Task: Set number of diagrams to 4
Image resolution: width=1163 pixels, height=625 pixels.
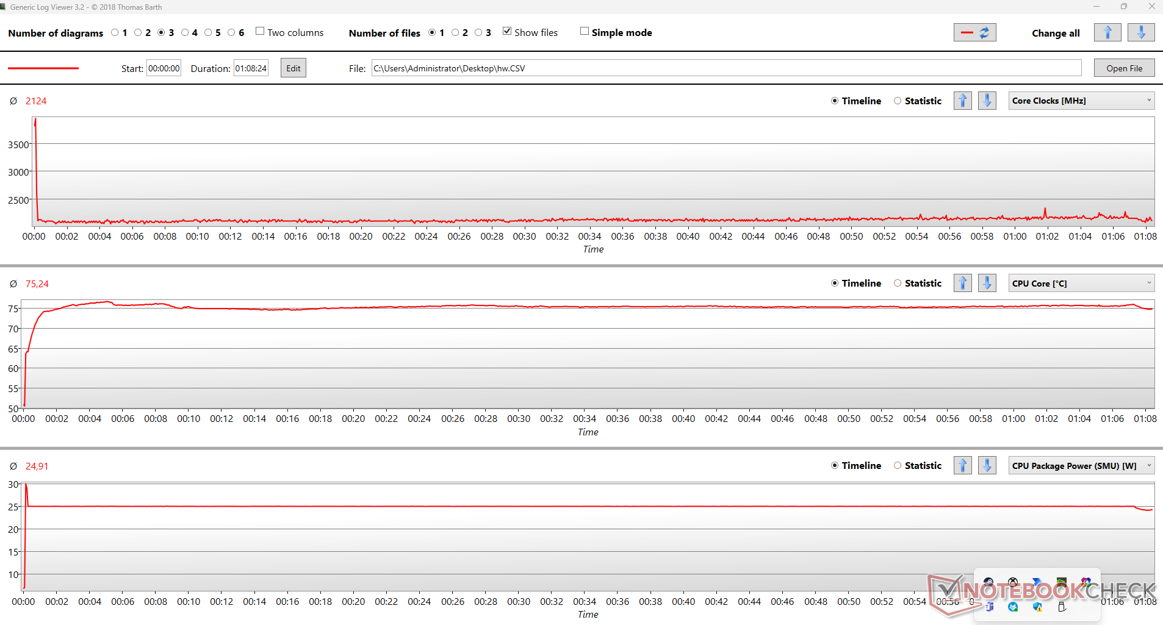Action: [x=185, y=33]
